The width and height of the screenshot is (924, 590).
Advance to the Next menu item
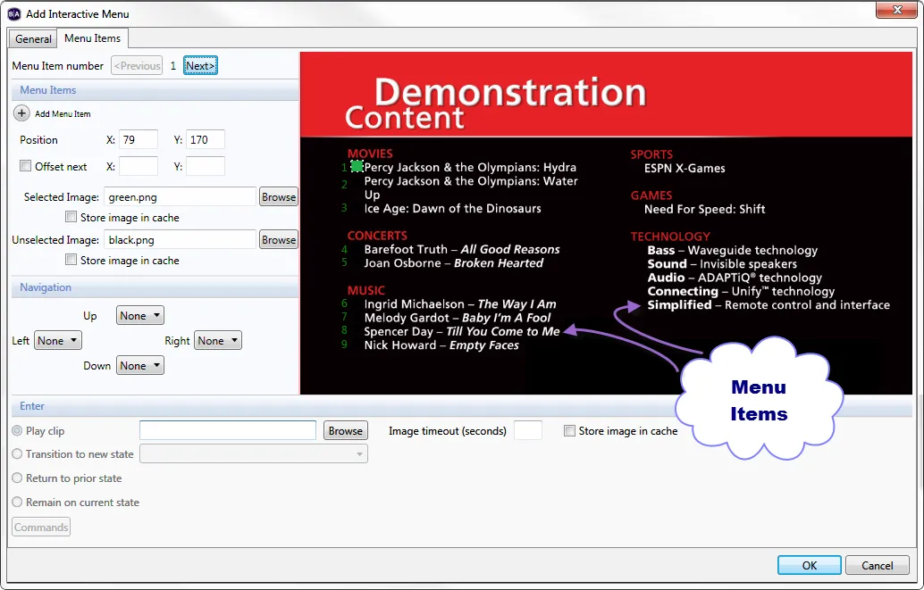200,65
